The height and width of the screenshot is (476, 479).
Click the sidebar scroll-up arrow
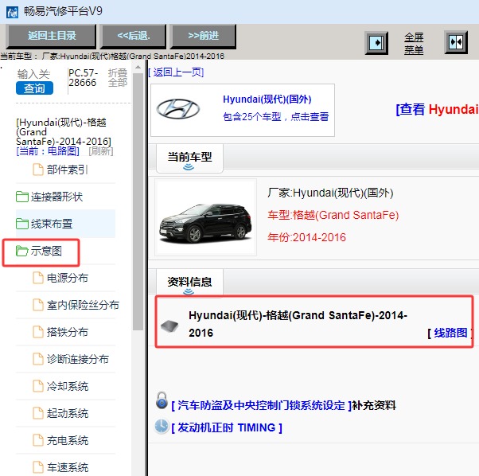[x=138, y=67]
